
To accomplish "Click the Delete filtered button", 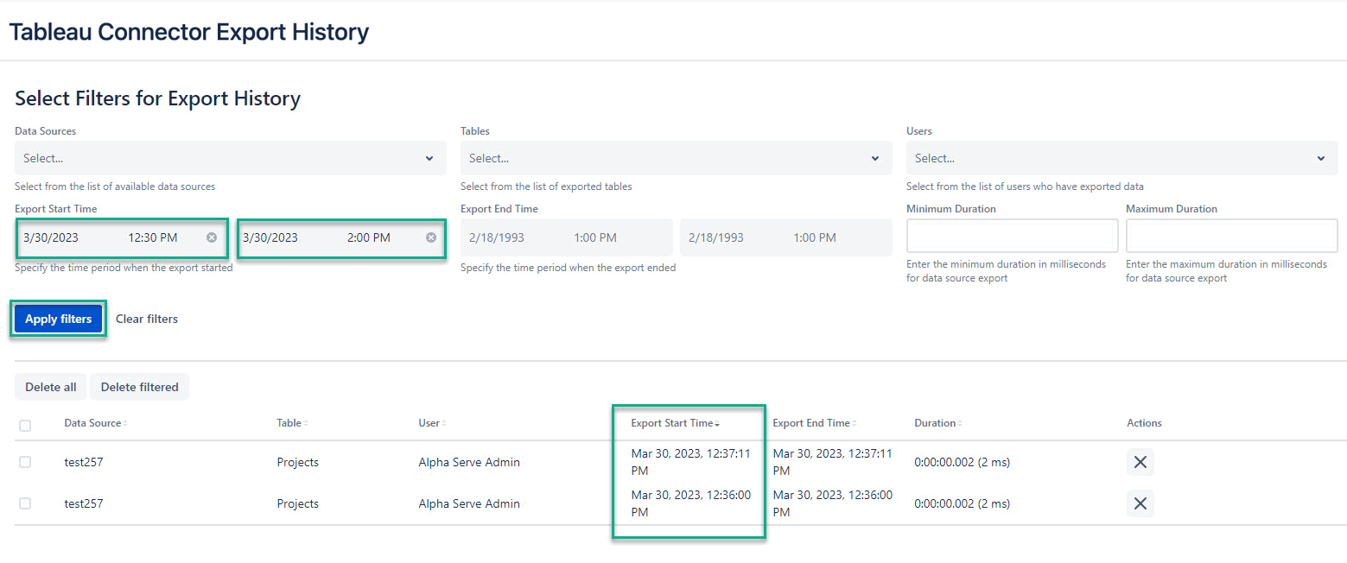I will (139, 386).
